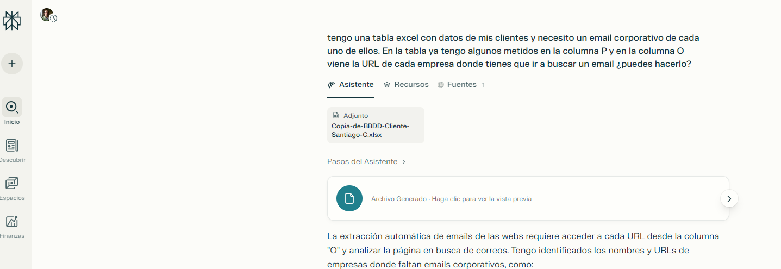Click the Adjunto file icon on the attachment

[336, 116]
